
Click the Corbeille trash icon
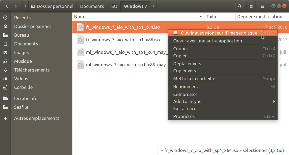pos(5,87)
